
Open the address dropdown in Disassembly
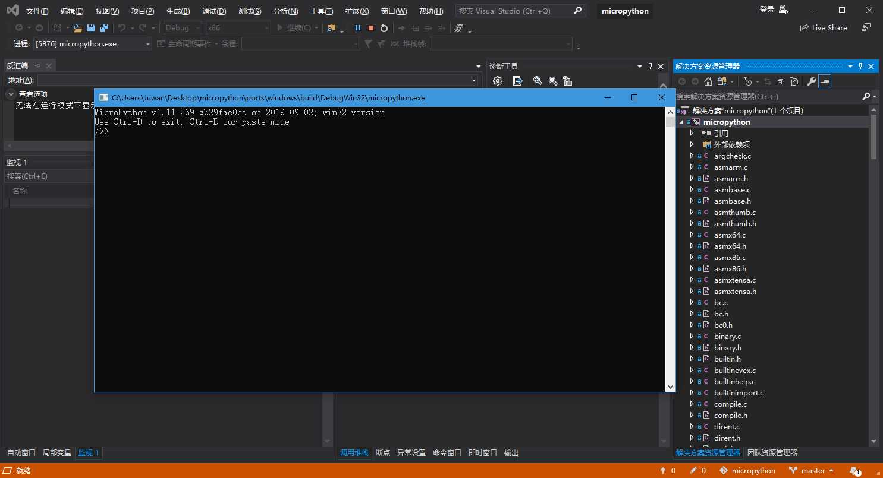pyautogui.click(x=474, y=80)
